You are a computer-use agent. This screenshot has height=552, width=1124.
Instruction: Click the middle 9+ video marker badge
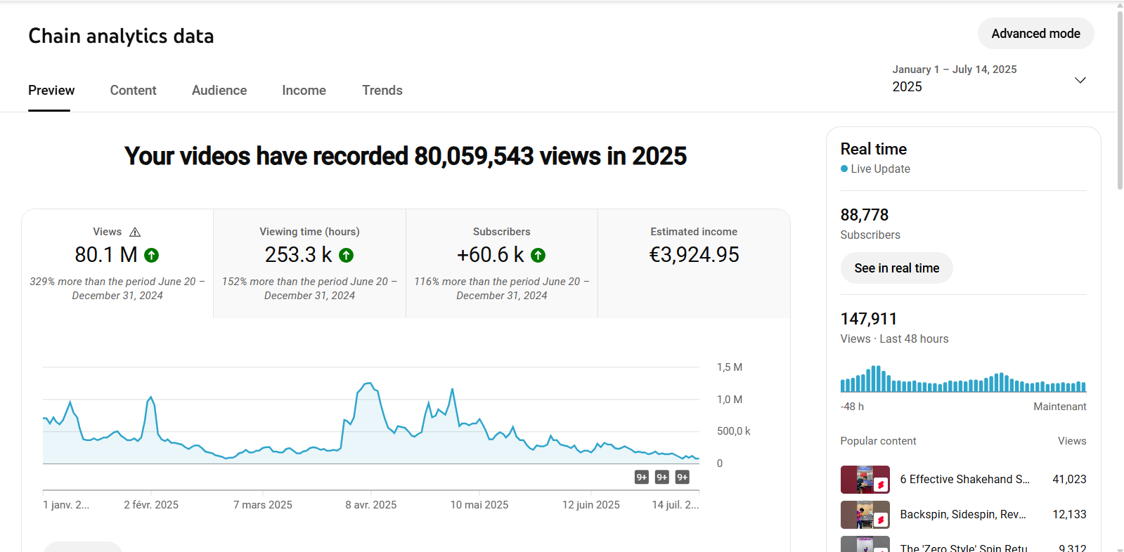pos(661,478)
